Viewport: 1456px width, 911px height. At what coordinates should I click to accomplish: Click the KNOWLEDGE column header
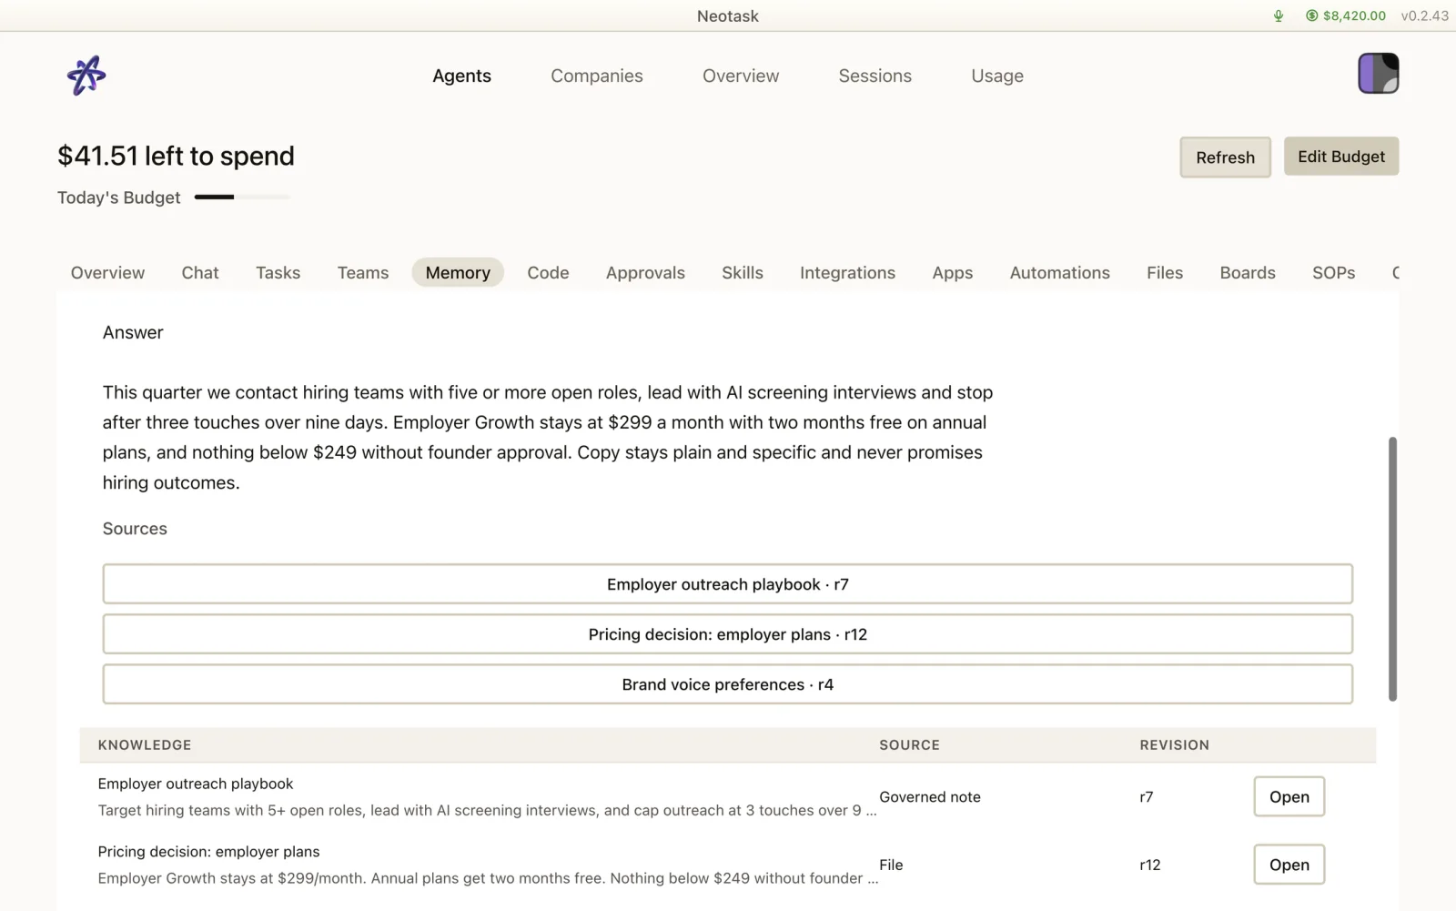[x=145, y=744]
